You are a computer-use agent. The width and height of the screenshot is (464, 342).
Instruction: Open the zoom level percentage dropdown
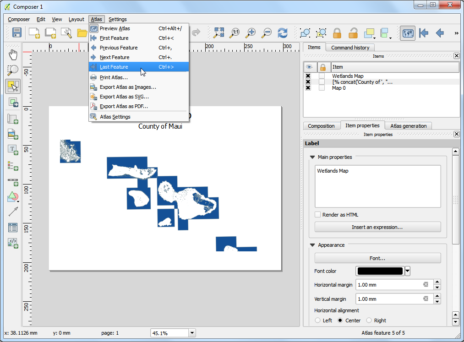[192, 333]
